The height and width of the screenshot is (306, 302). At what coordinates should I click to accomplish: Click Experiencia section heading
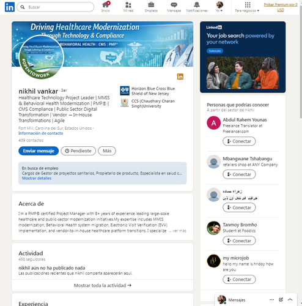point(33,304)
